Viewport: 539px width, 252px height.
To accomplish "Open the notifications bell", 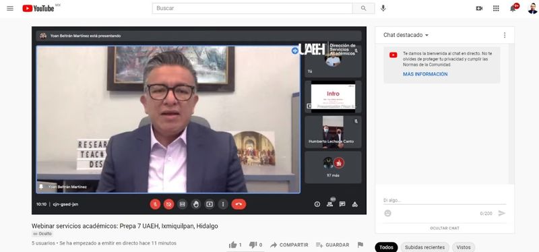I will 513,8.
